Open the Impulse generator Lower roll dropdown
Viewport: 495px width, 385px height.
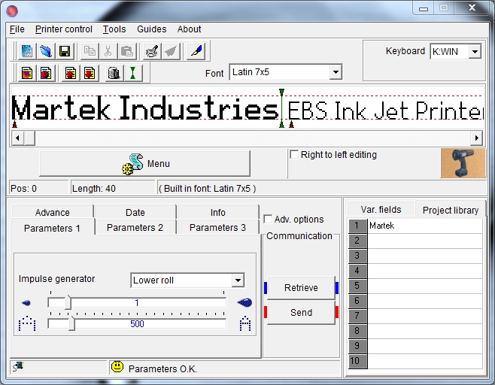238,280
